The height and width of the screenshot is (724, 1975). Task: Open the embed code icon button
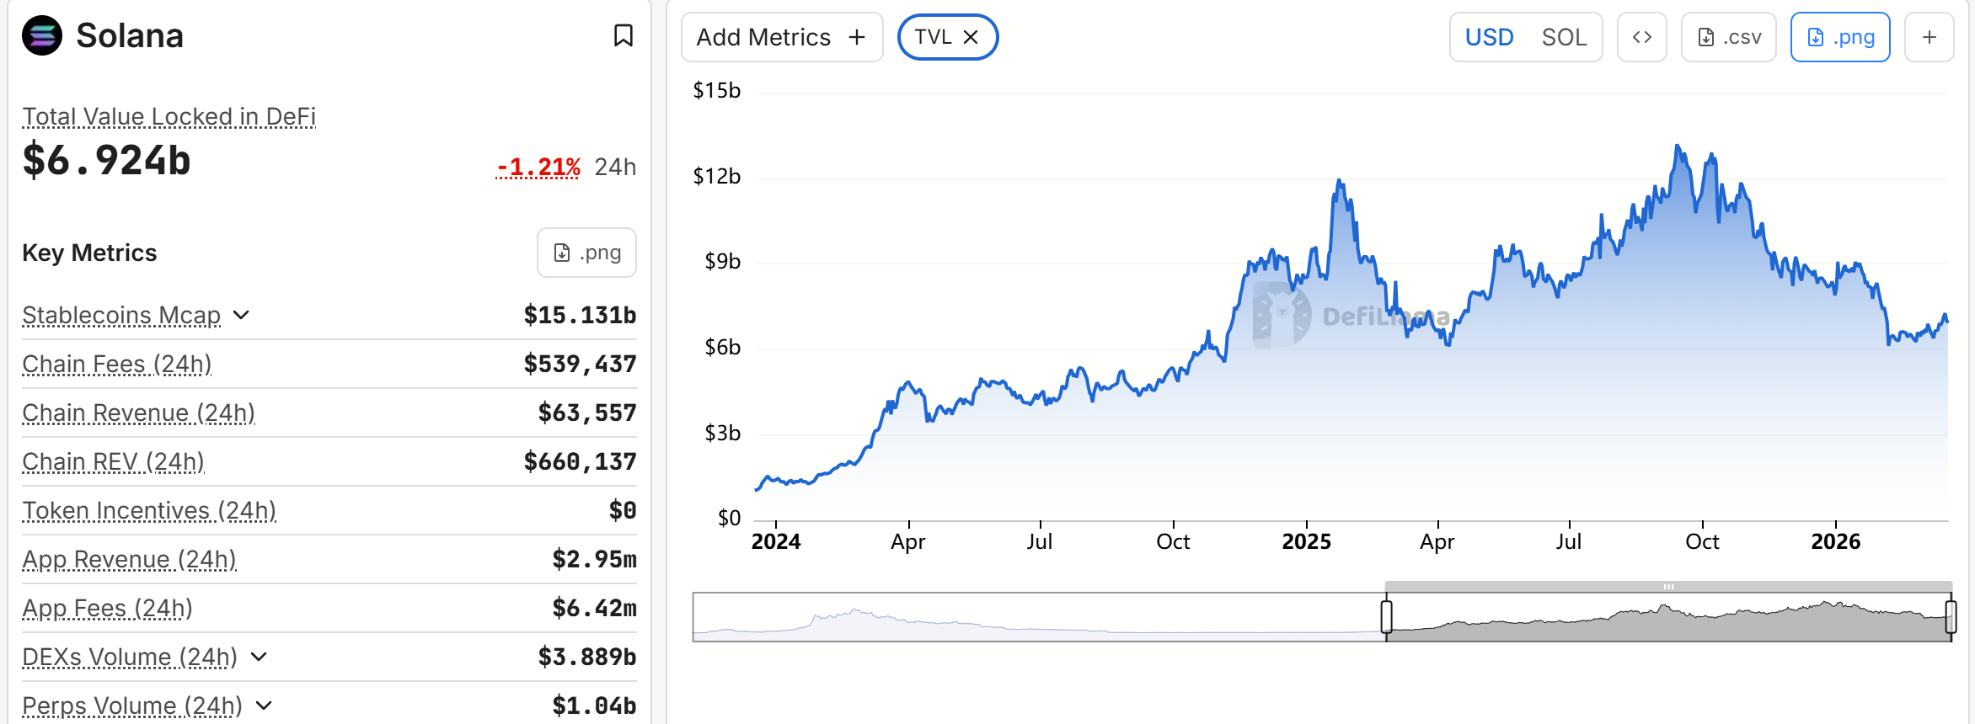coord(1641,37)
